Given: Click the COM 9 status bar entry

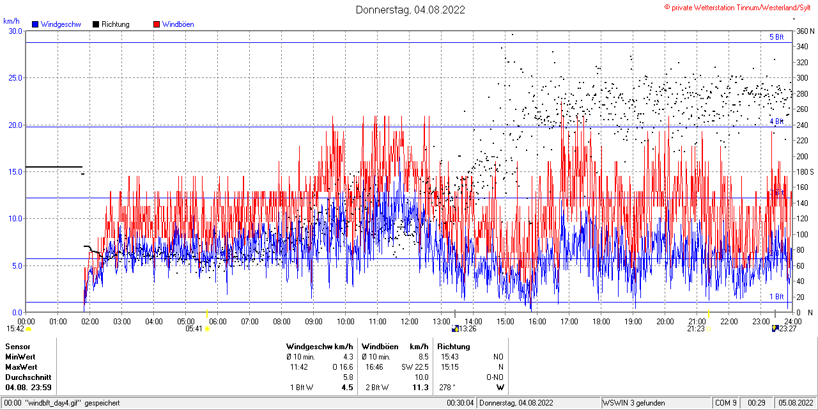Looking at the screenshot, I should pyautogui.click(x=726, y=404).
